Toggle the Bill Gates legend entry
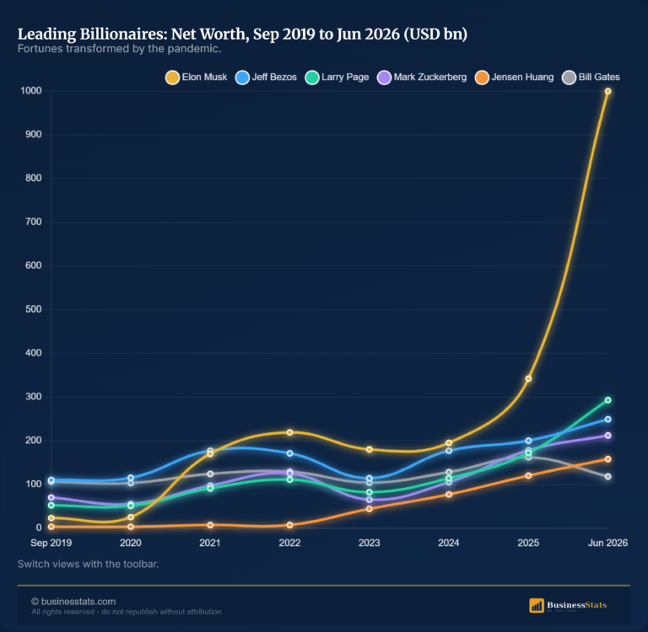Screen dimensions: 648x632 coord(591,78)
